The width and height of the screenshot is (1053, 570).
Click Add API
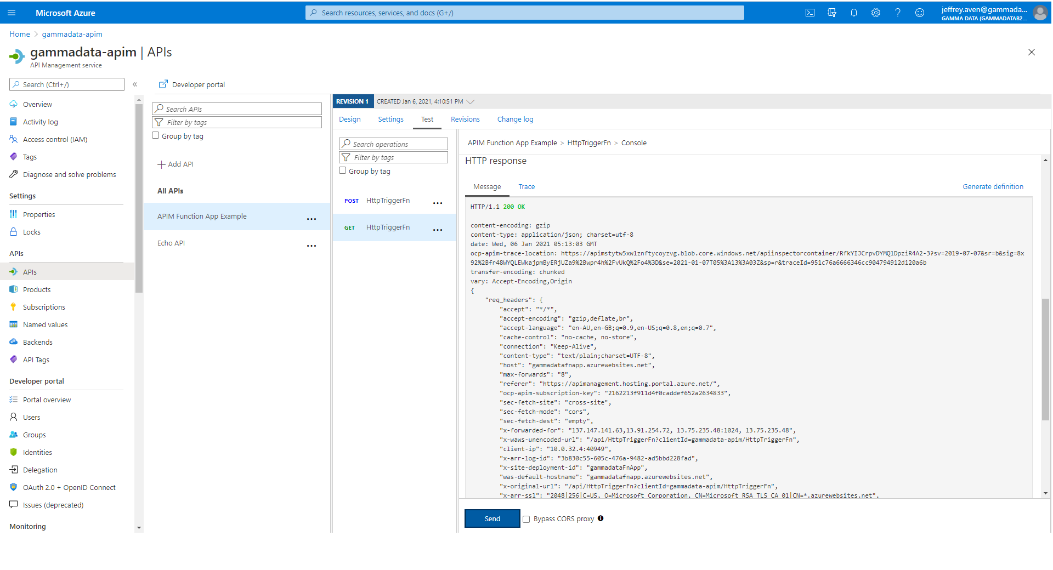(175, 164)
